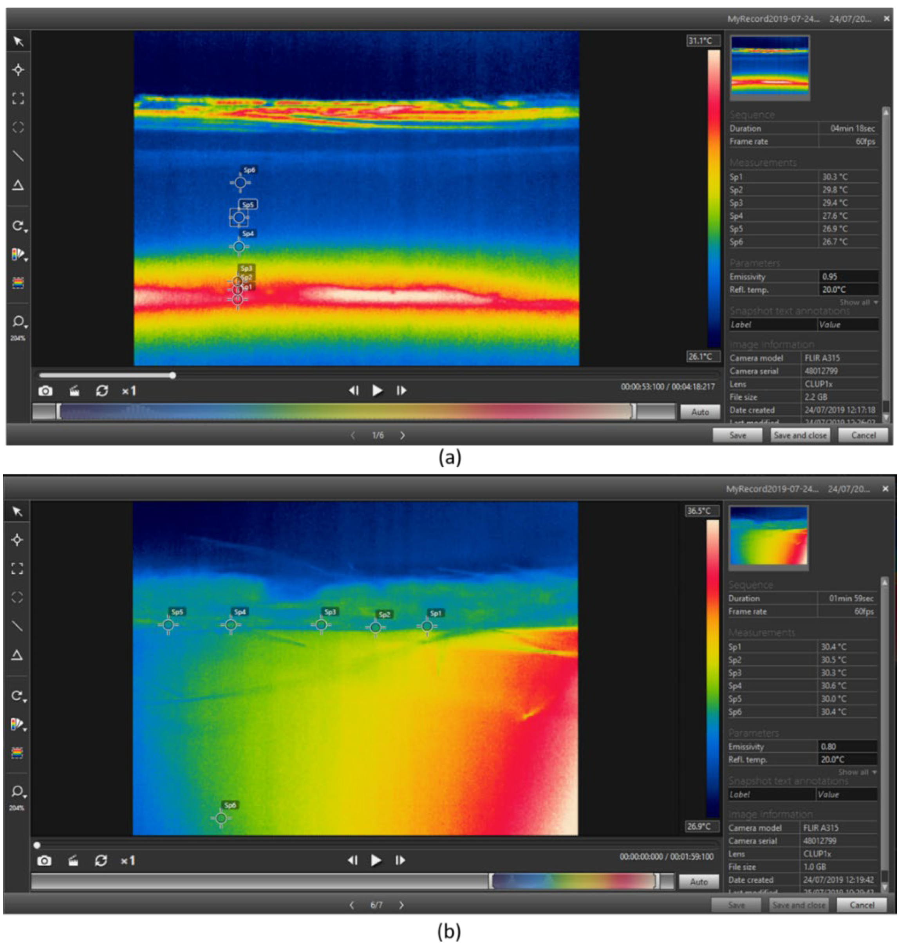
Task: Click Save and close in window (a)
Action: point(800,435)
